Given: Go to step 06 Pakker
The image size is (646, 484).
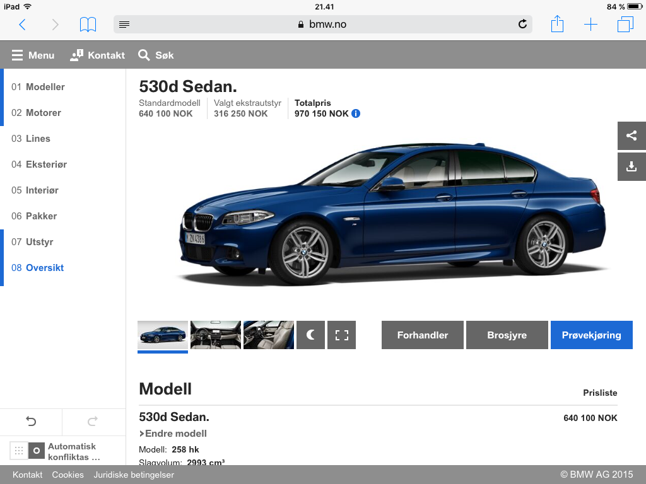Looking at the screenshot, I should point(34,216).
